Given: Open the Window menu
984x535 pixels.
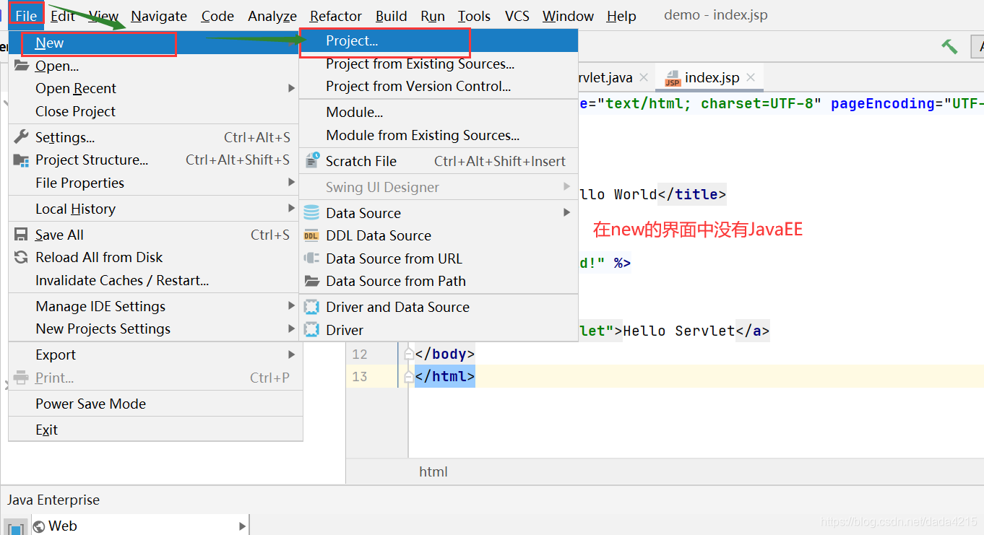Looking at the screenshot, I should tap(568, 16).
